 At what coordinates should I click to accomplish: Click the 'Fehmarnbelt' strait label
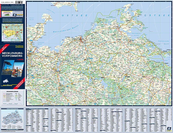pos(51,11)
